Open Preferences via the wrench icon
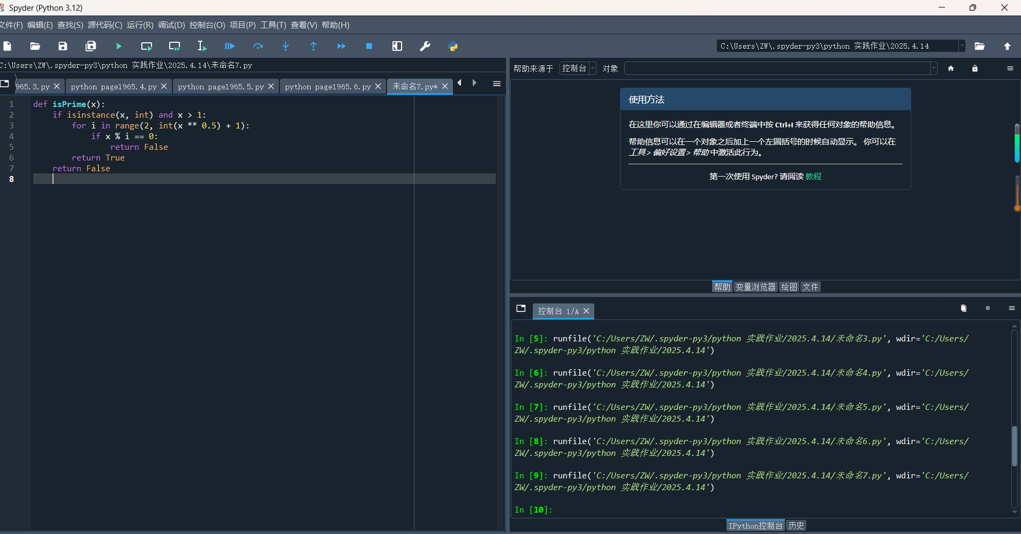Image resolution: width=1021 pixels, height=534 pixels. coord(425,47)
